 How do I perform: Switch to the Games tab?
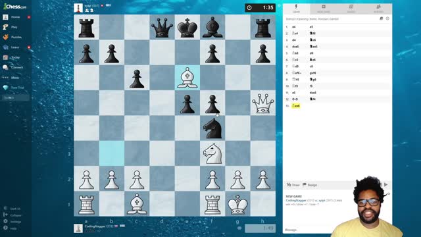(351, 9)
